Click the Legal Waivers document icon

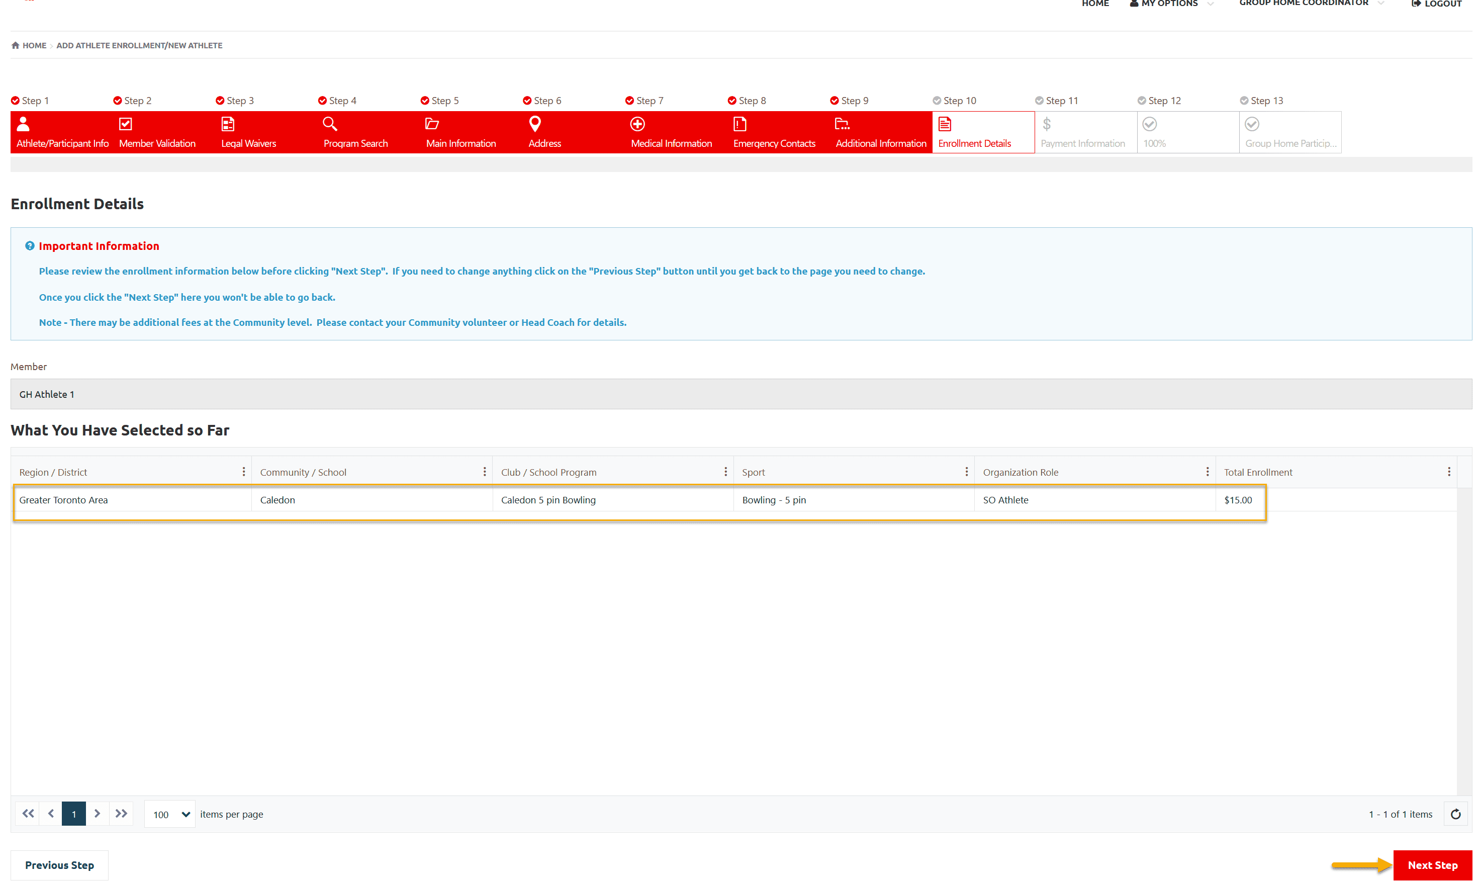228,124
